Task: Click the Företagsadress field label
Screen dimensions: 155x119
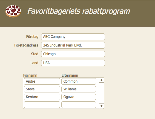Action: click(x=26, y=45)
